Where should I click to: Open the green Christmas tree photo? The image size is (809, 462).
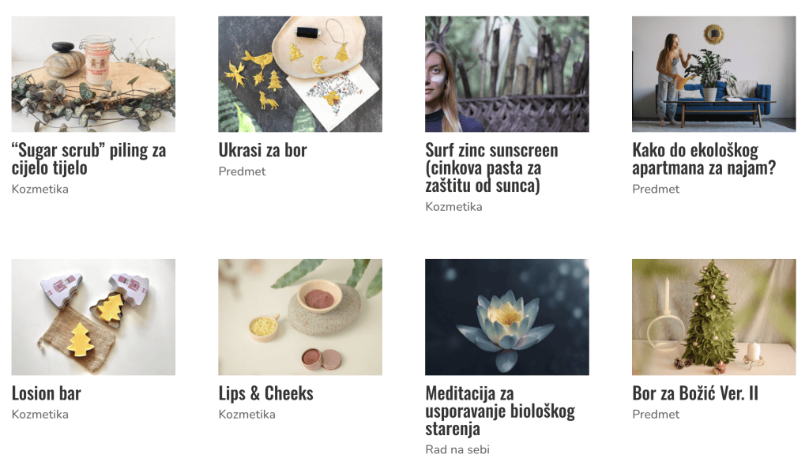(x=713, y=317)
